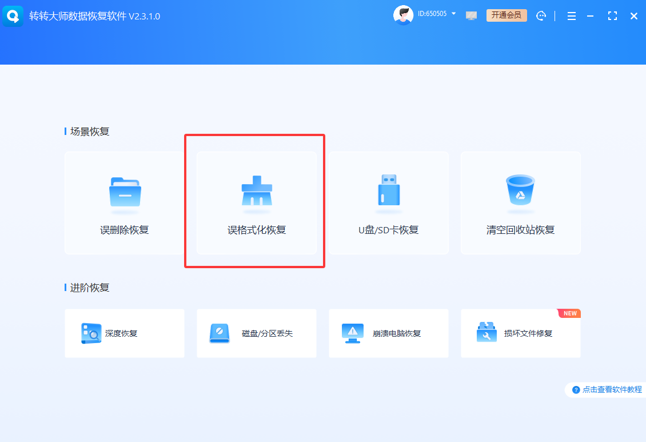
Task: Open the 崩溃电脑恢复 option label
Action: [x=397, y=333]
